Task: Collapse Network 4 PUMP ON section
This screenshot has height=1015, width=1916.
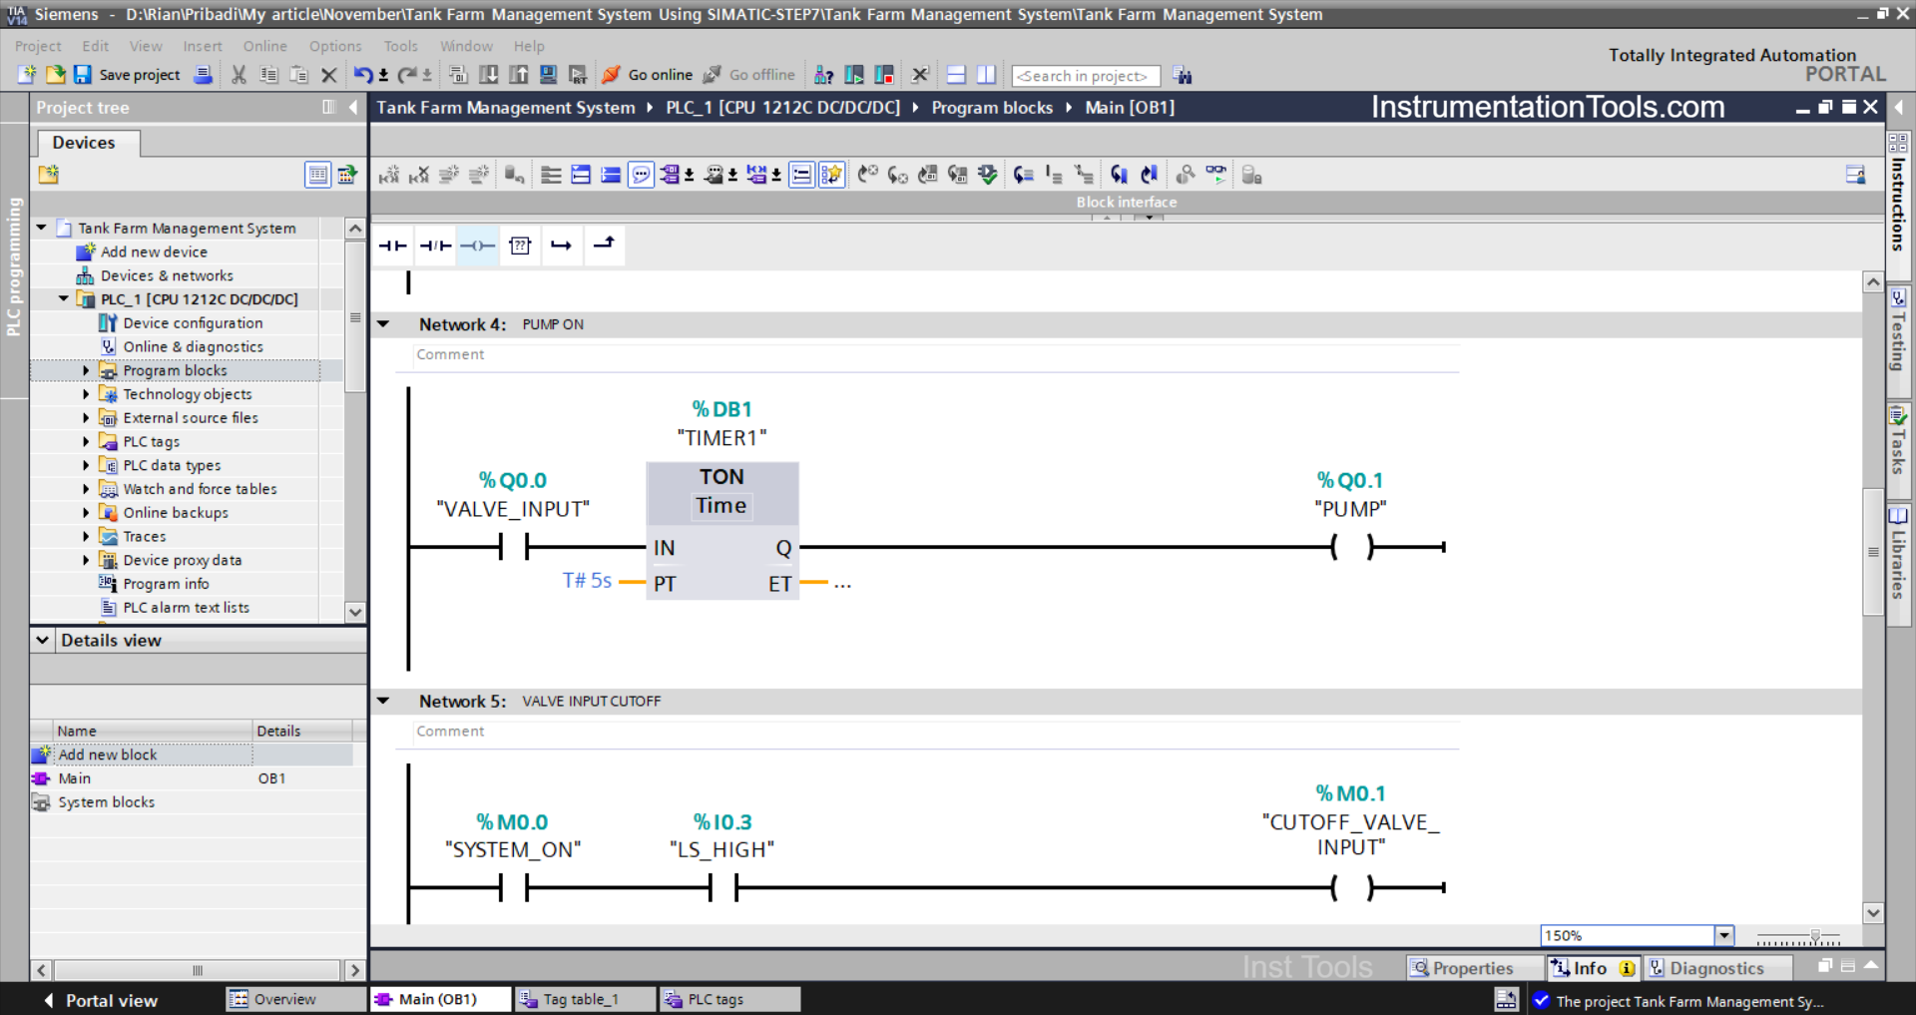Action: (383, 324)
